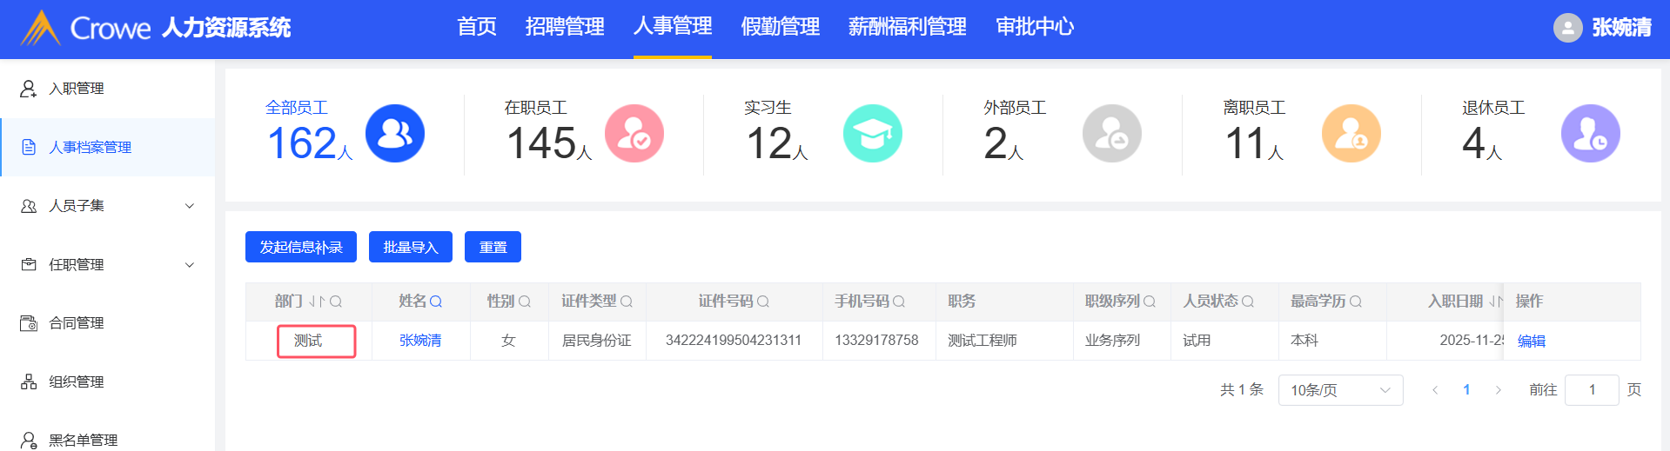Open the 薪酬福利管理 top menu
This screenshot has width=1670, height=451.
click(x=907, y=27)
